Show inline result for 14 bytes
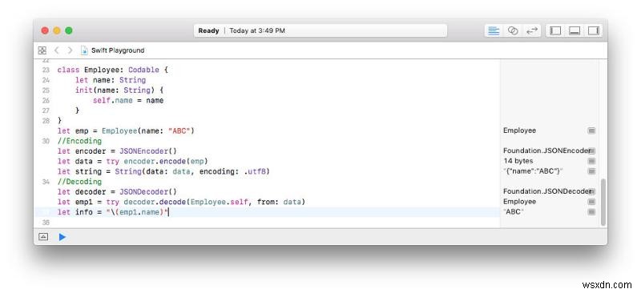The width and height of the screenshot is (641, 293). 591,161
